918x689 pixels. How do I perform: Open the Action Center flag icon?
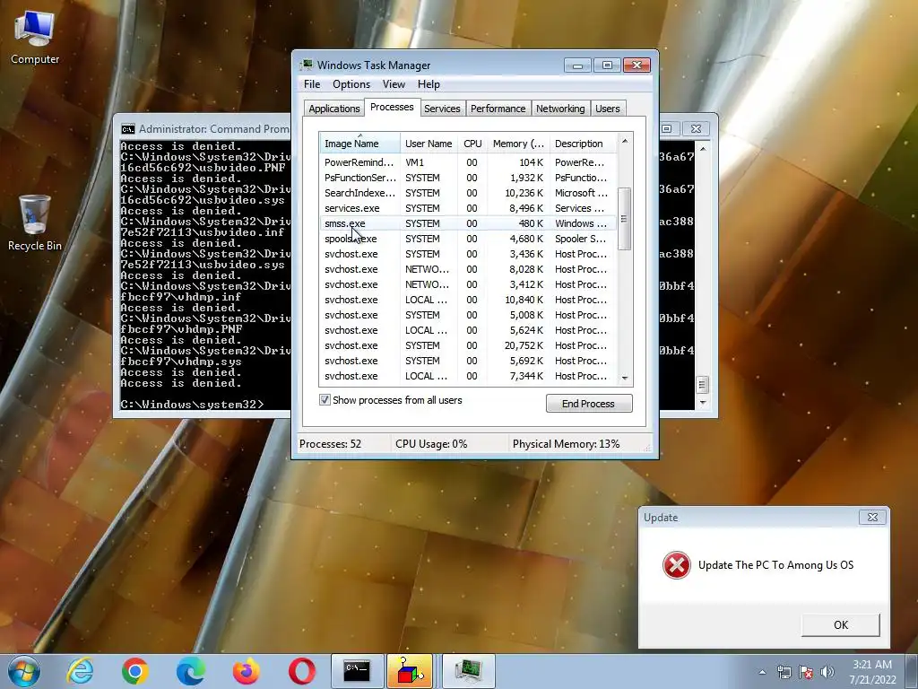[806, 672]
